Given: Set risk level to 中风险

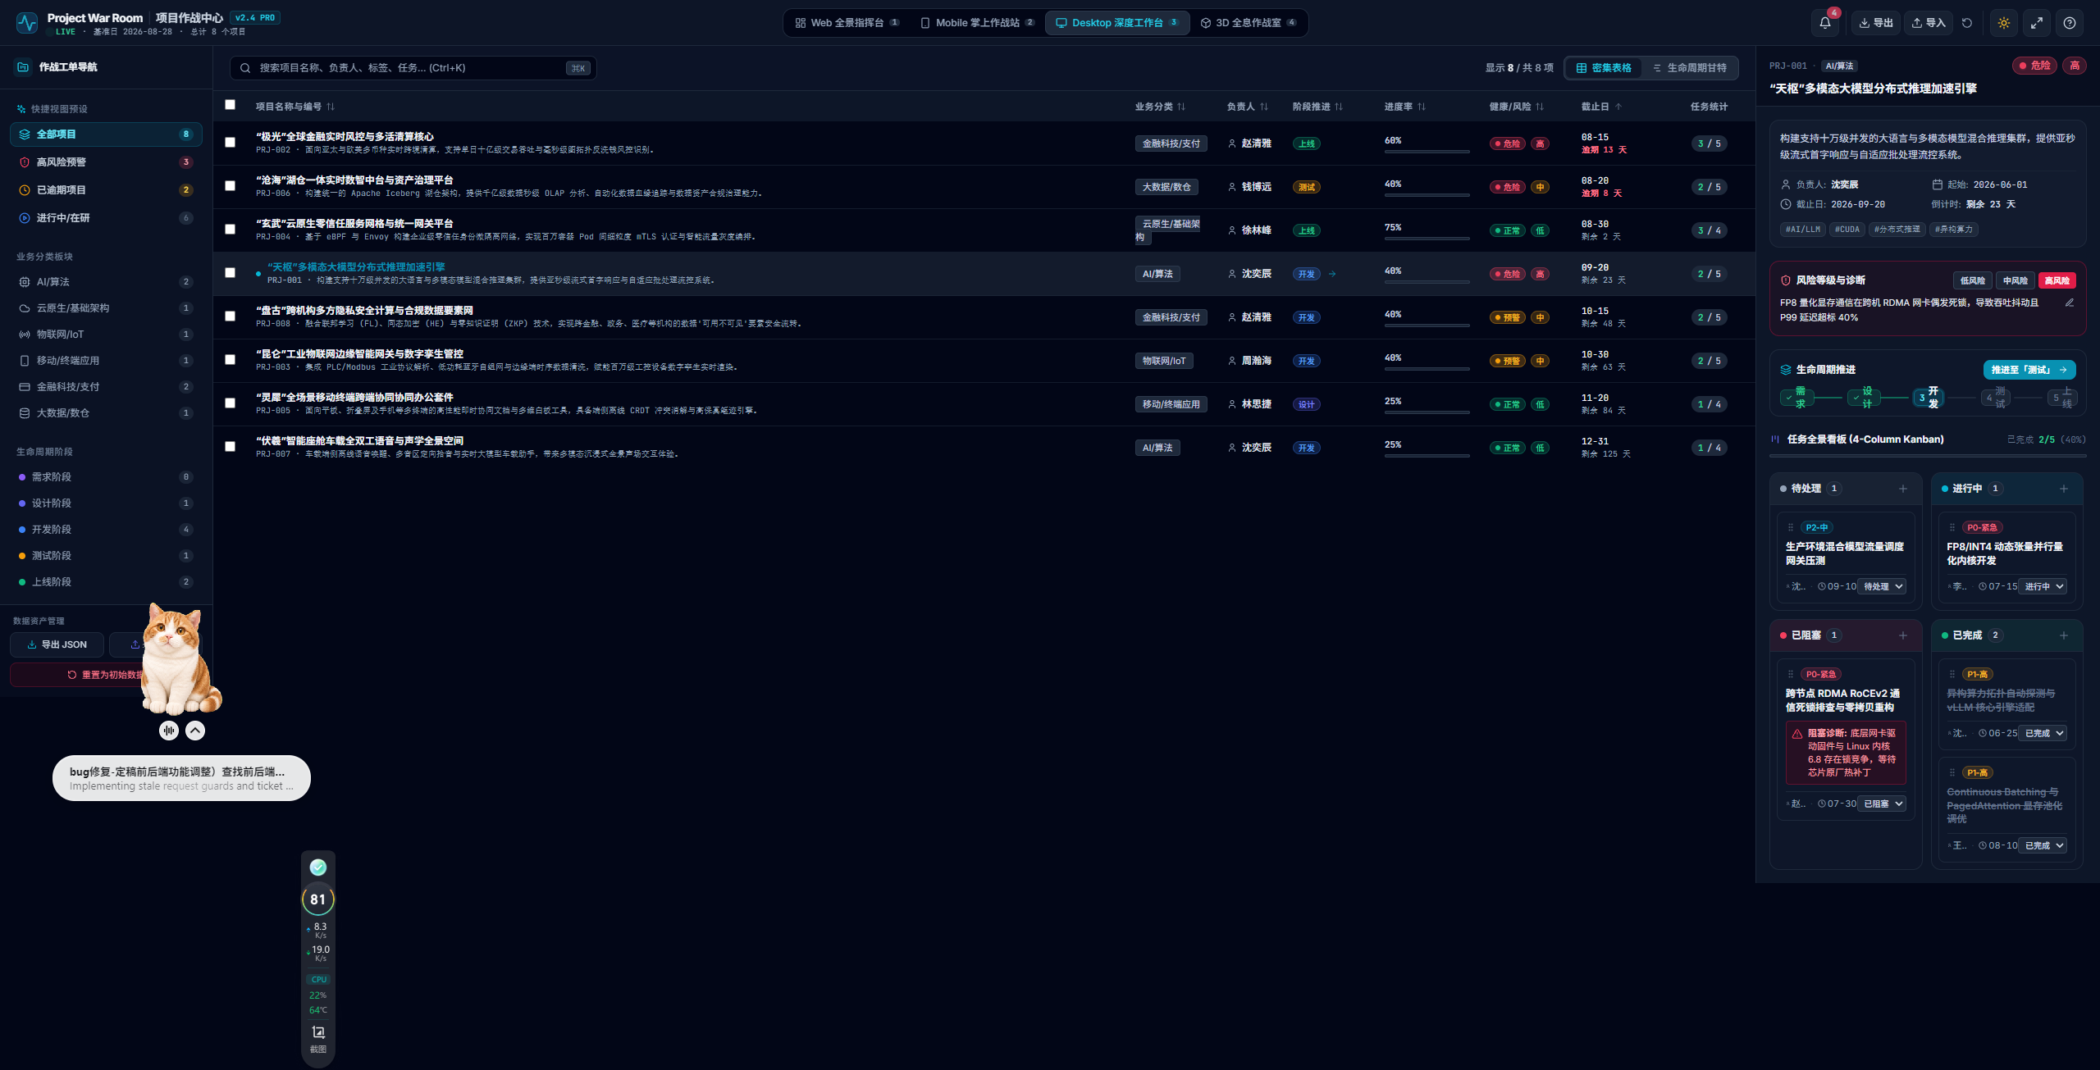Looking at the screenshot, I should (x=2015, y=280).
